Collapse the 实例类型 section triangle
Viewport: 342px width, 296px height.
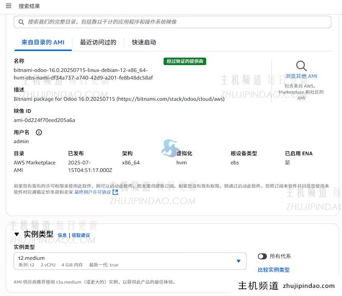17,234
